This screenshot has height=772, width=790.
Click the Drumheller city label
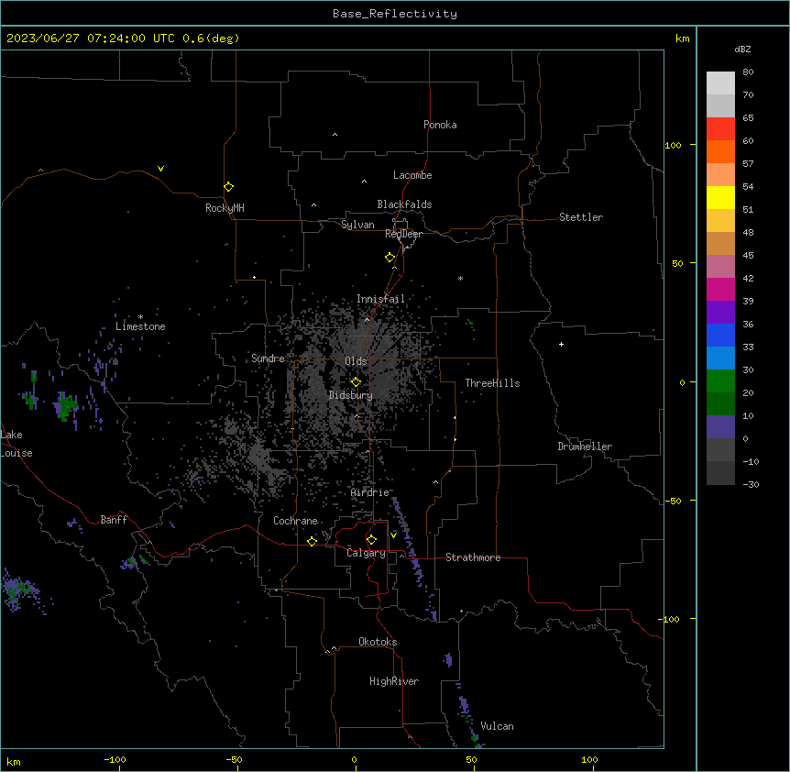(585, 447)
